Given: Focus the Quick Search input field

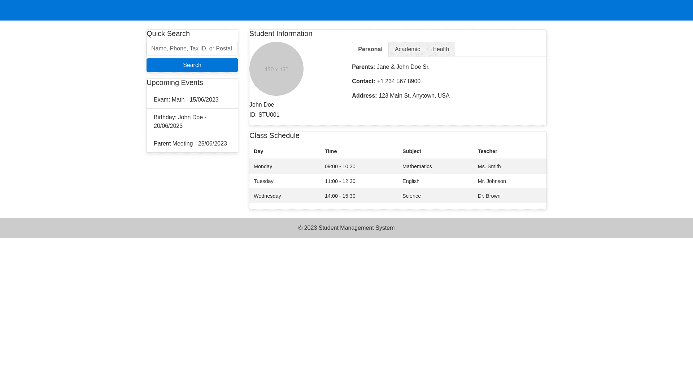Looking at the screenshot, I should coord(192,49).
